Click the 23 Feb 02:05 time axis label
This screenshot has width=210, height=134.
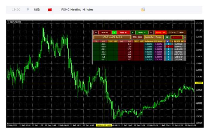178,126
